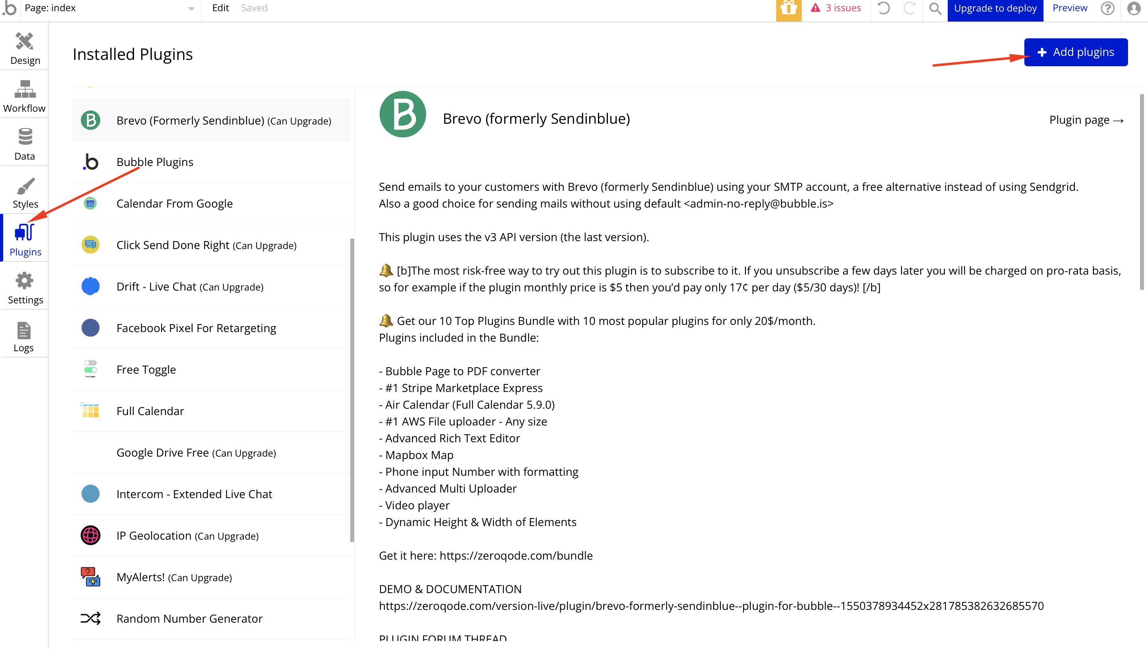1148x649 pixels.
Task: Click the Full Calendar grid icon
Action: coord(91,411)
